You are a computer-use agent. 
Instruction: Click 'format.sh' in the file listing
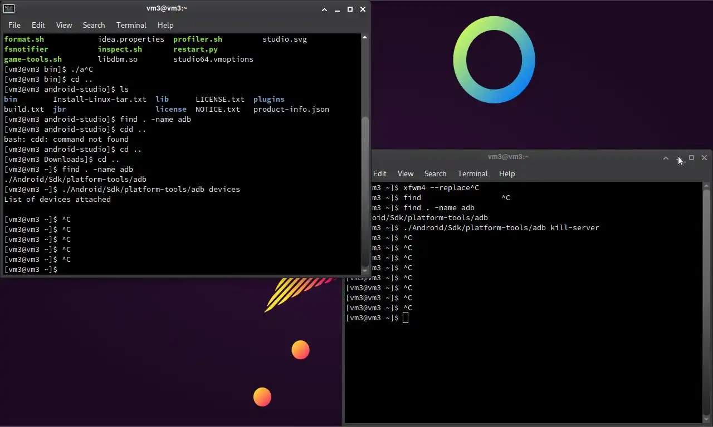(24, 39)
